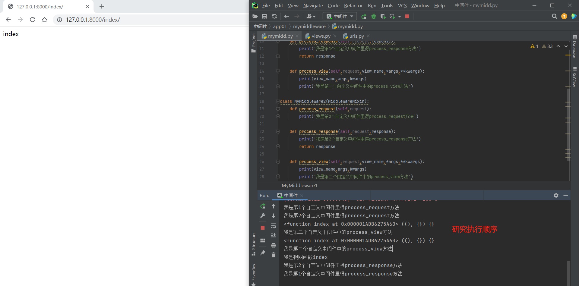Rerun the server from the Run panel
The height and width of the screenshot is (286, 579).
(263, 206)
